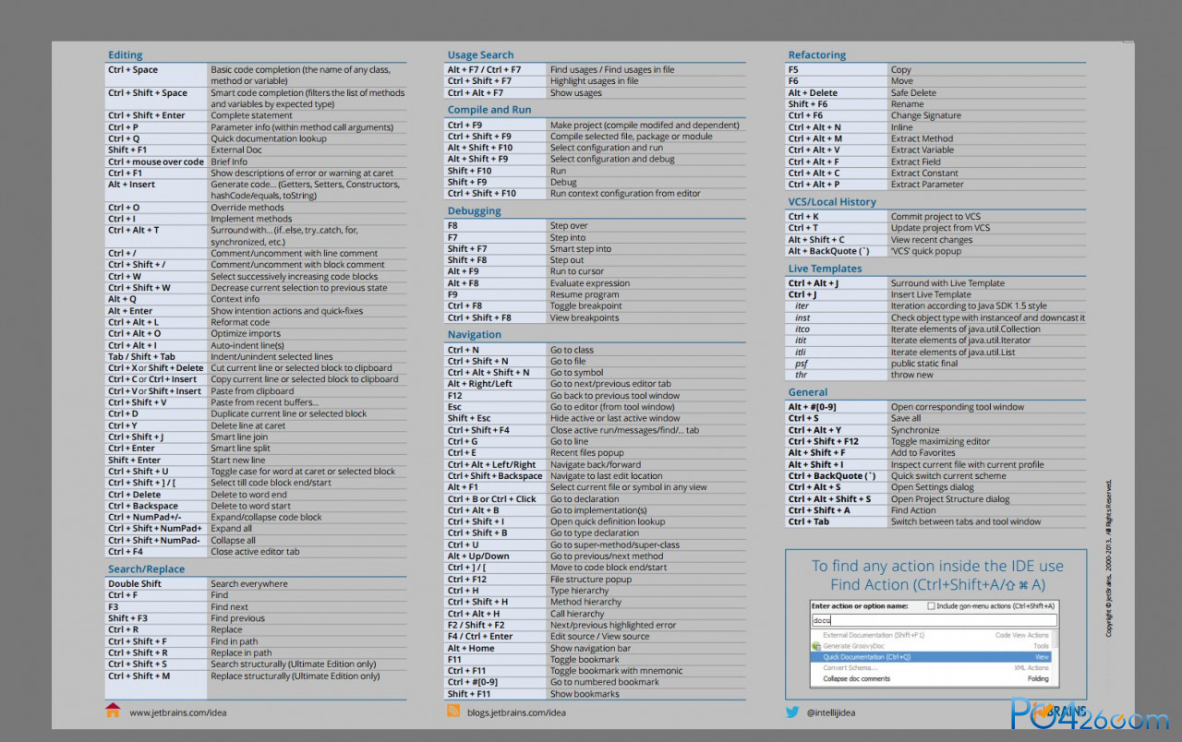Click the 'Search everywhere' description
Viewport: 1182px width, 742px height.
[248, 584]
